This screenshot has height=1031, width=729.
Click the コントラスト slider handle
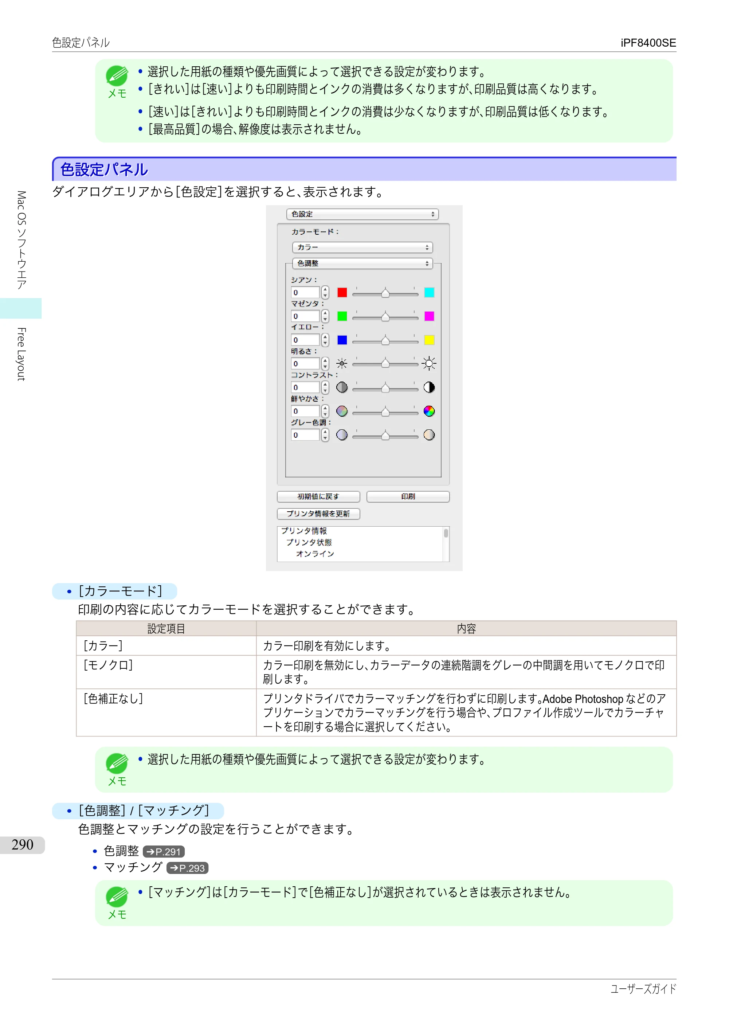click(x=385, y=388)
